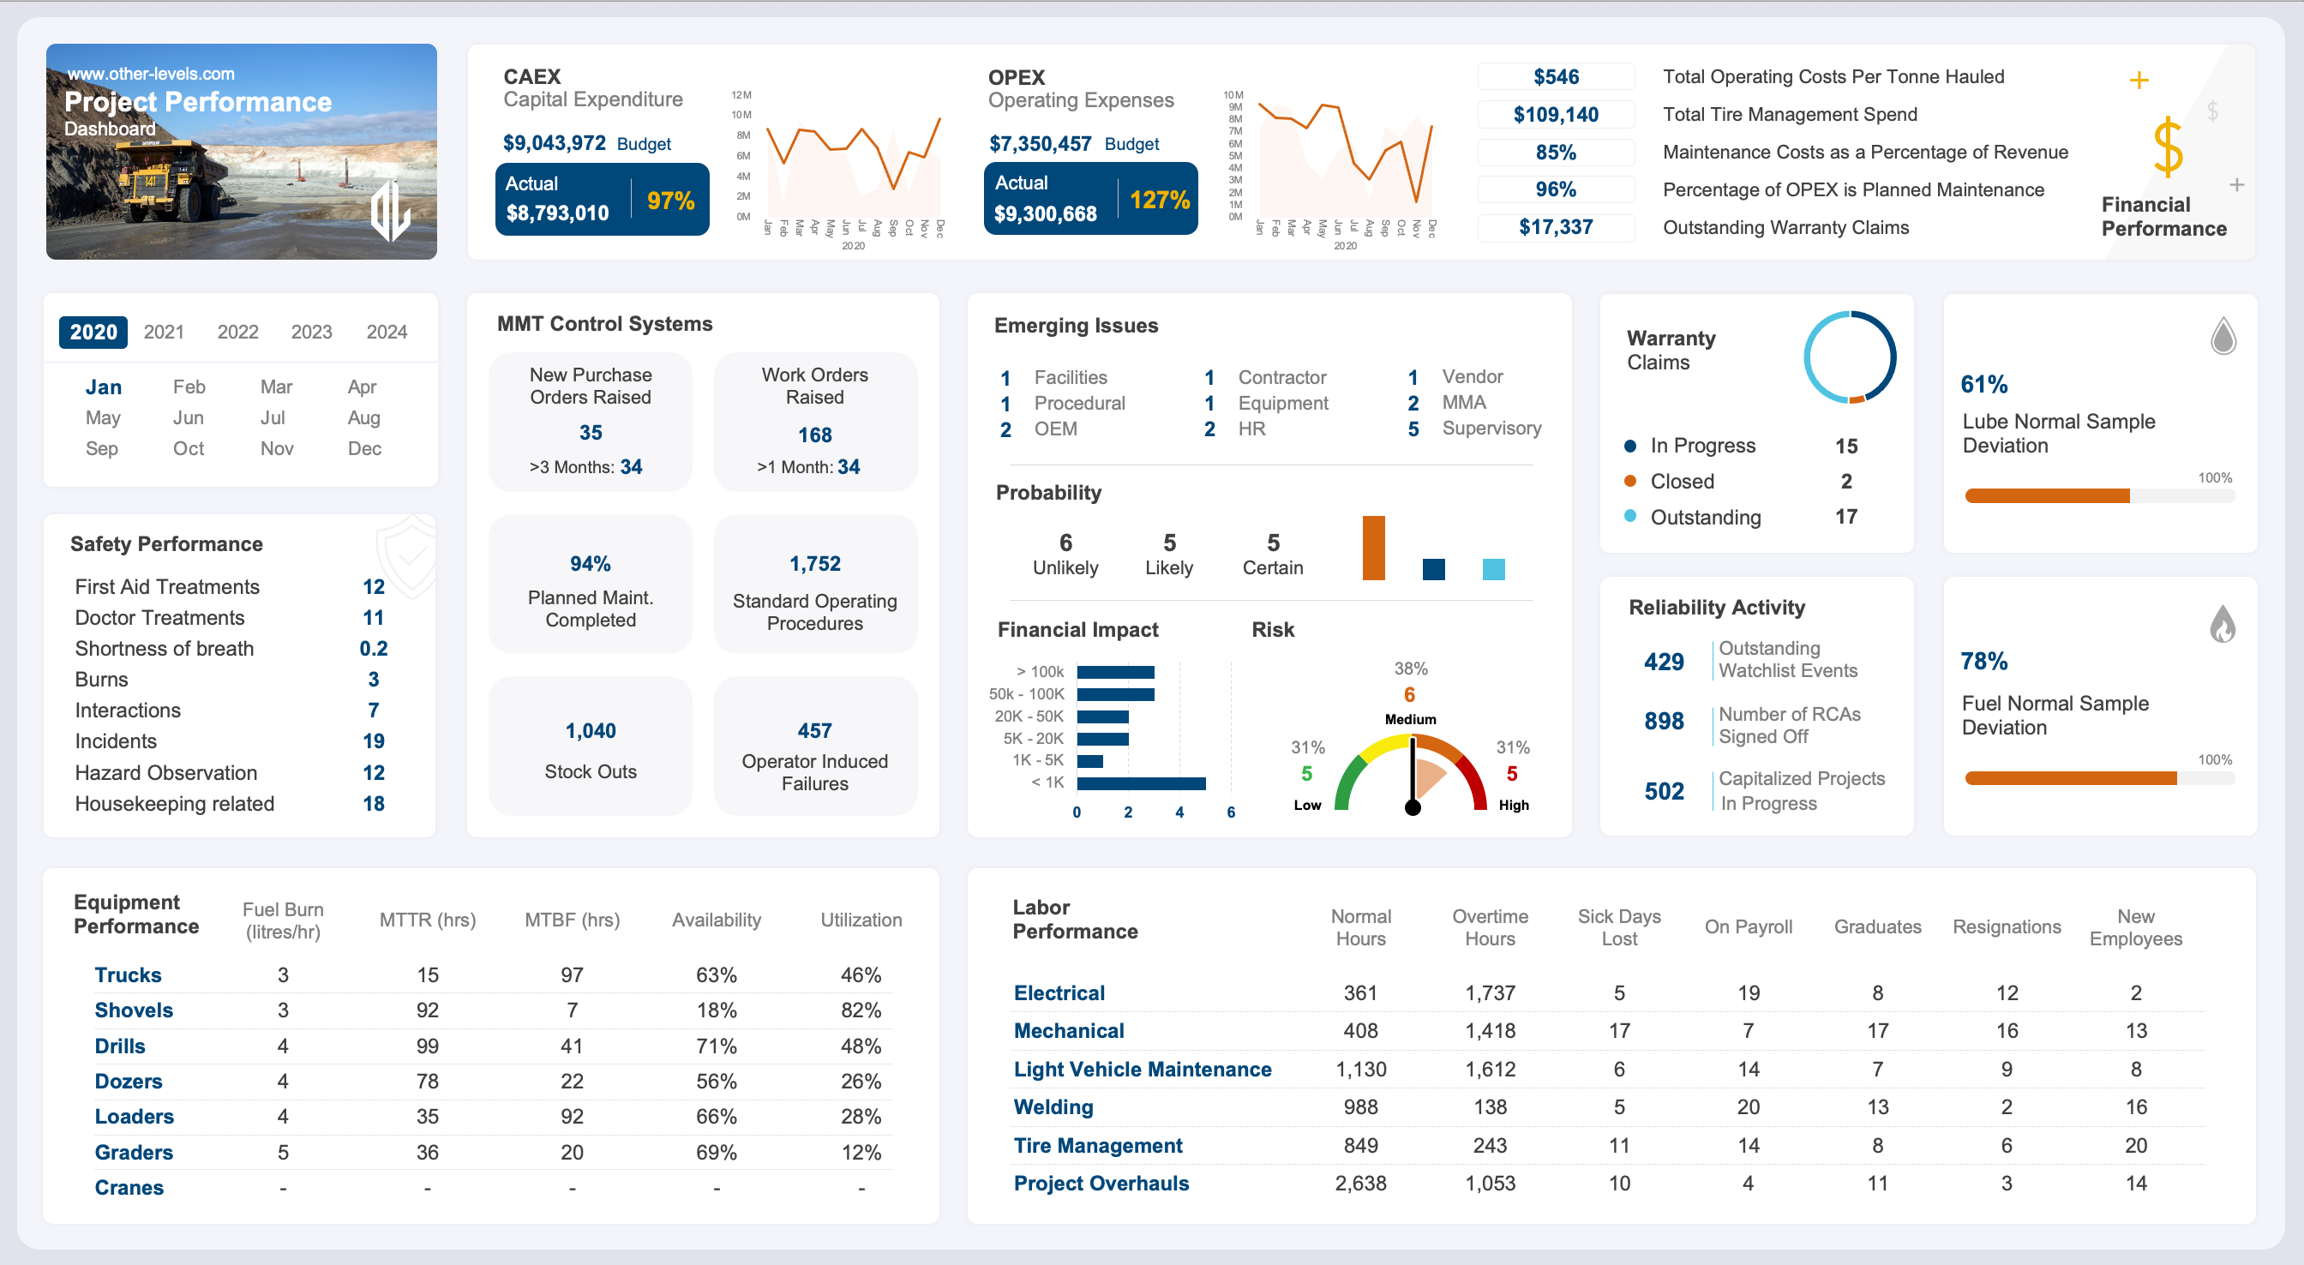Click the Trucks equipment row label

(x=128, y=974)
